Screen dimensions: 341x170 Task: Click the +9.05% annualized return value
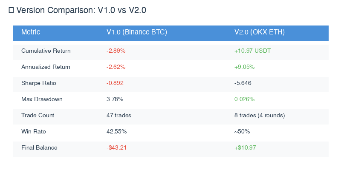(x=245, y=67)
